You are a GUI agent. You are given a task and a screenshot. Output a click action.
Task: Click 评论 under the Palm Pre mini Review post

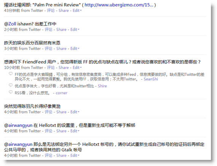(51, 11)
